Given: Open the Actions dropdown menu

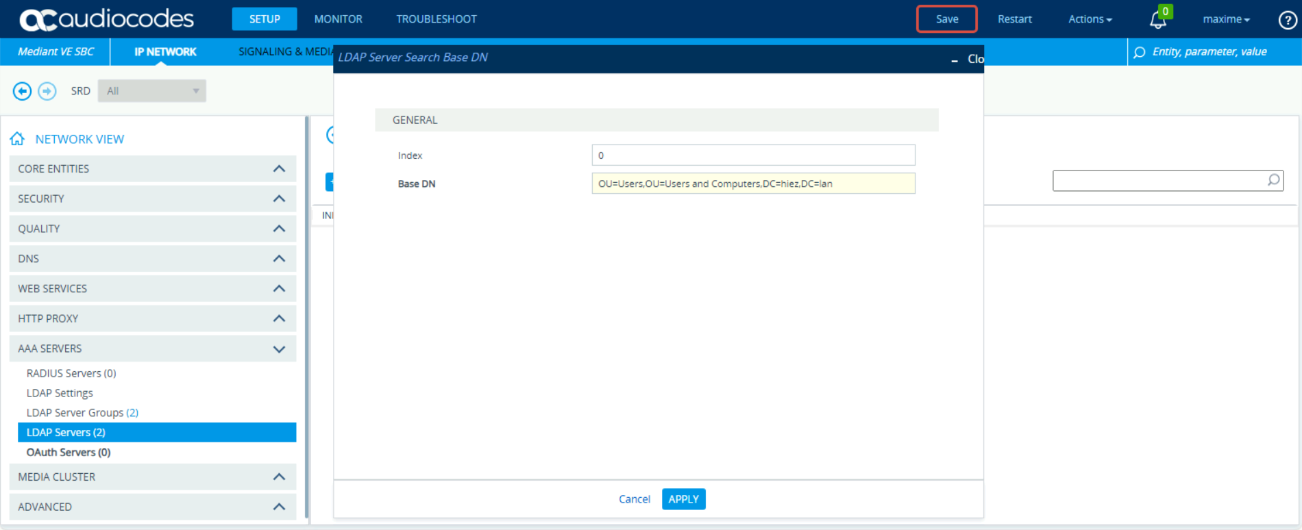Looking at the screenshot, I should point(1090,19).
